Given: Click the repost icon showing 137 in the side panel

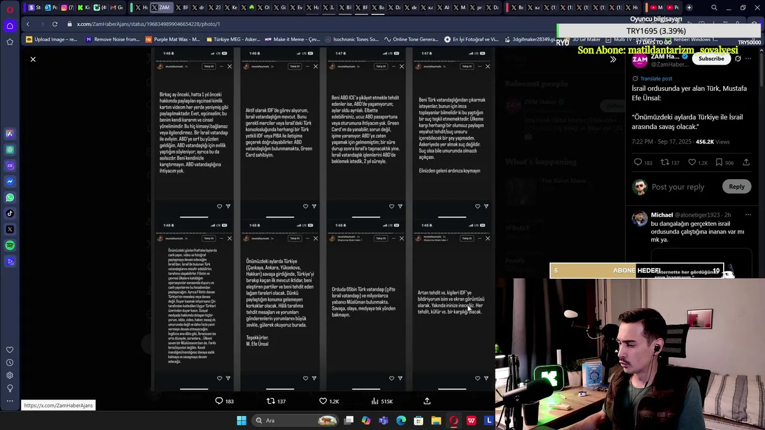Looking at the screenshot, I should pyautogui.click(x=664, y=162).
